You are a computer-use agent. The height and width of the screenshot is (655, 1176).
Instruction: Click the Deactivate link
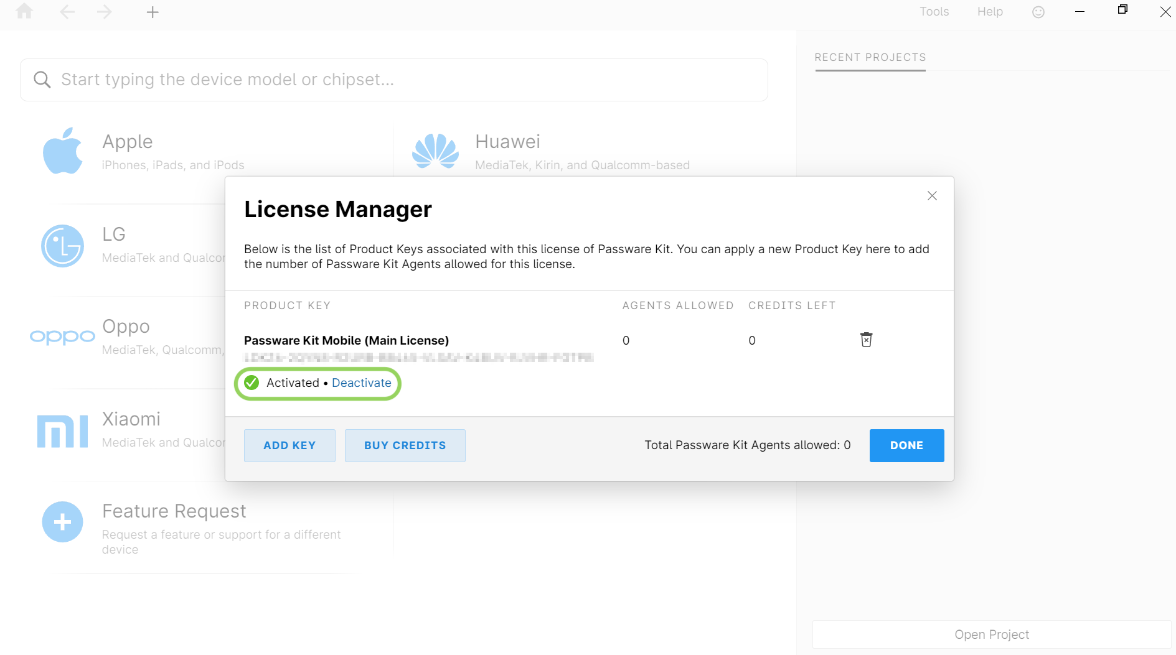(x=362, y=383)
